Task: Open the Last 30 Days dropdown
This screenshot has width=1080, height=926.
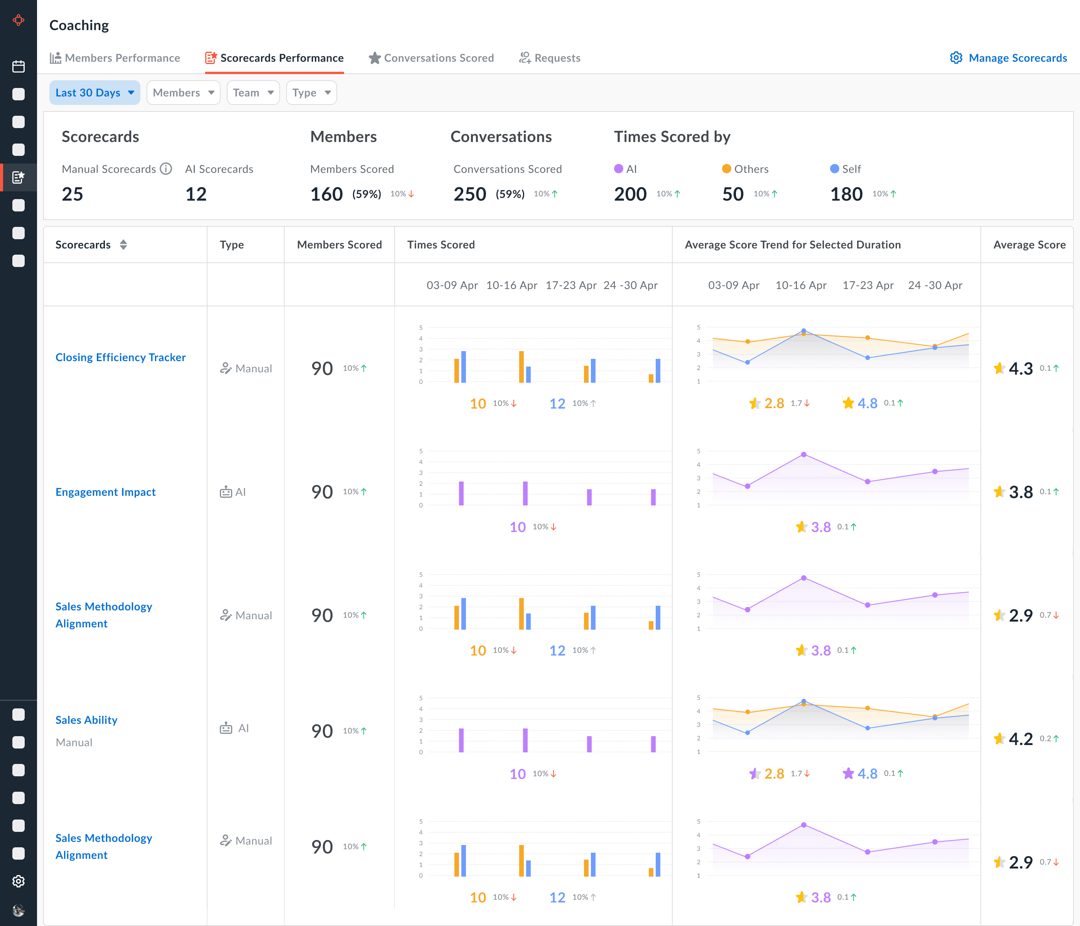Action: coord(94,93)
